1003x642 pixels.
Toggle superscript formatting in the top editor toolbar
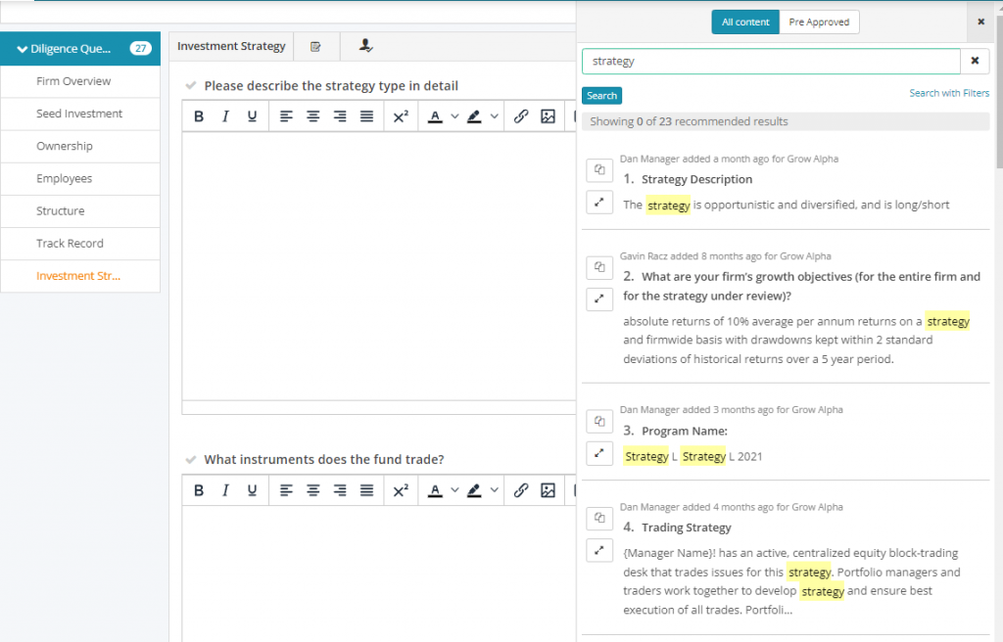coord(401,115)
